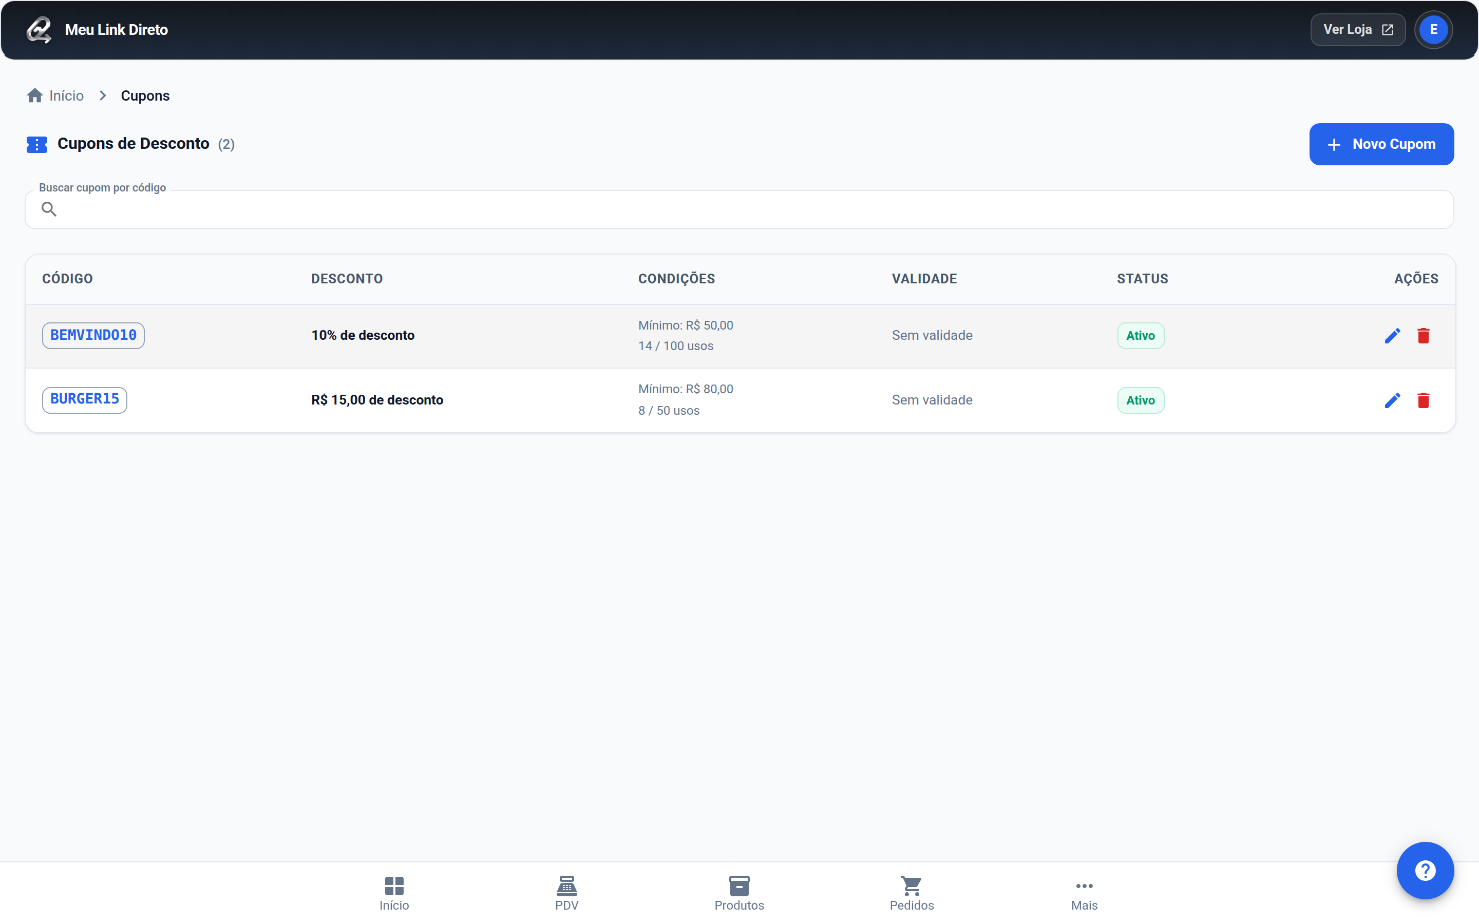Click Mínimo: R$ 50,00 condition text

point(686,325)
